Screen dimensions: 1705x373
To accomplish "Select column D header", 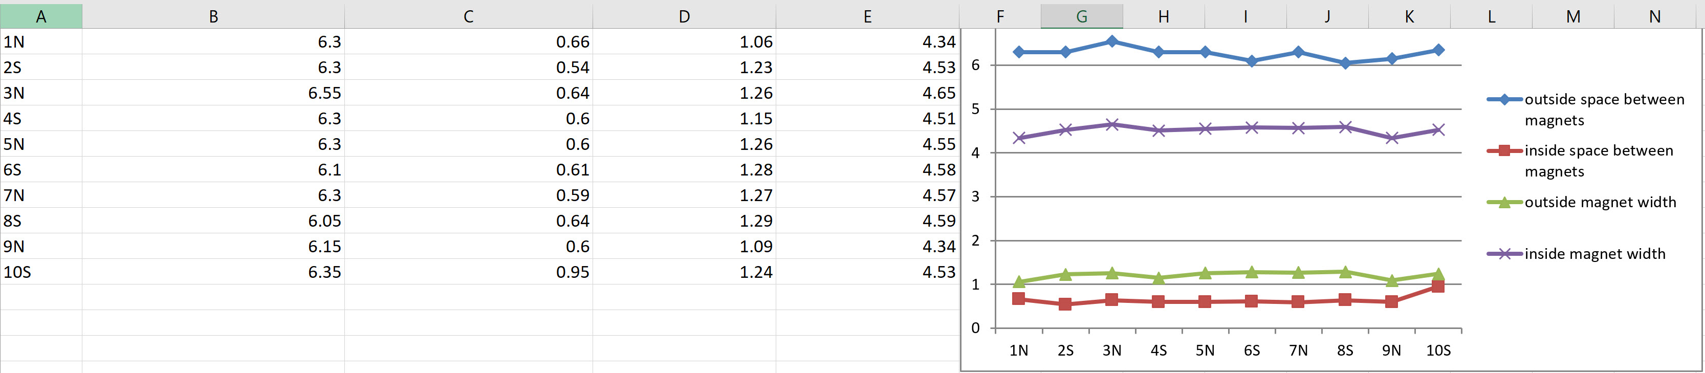I will [x=684, y=16].
